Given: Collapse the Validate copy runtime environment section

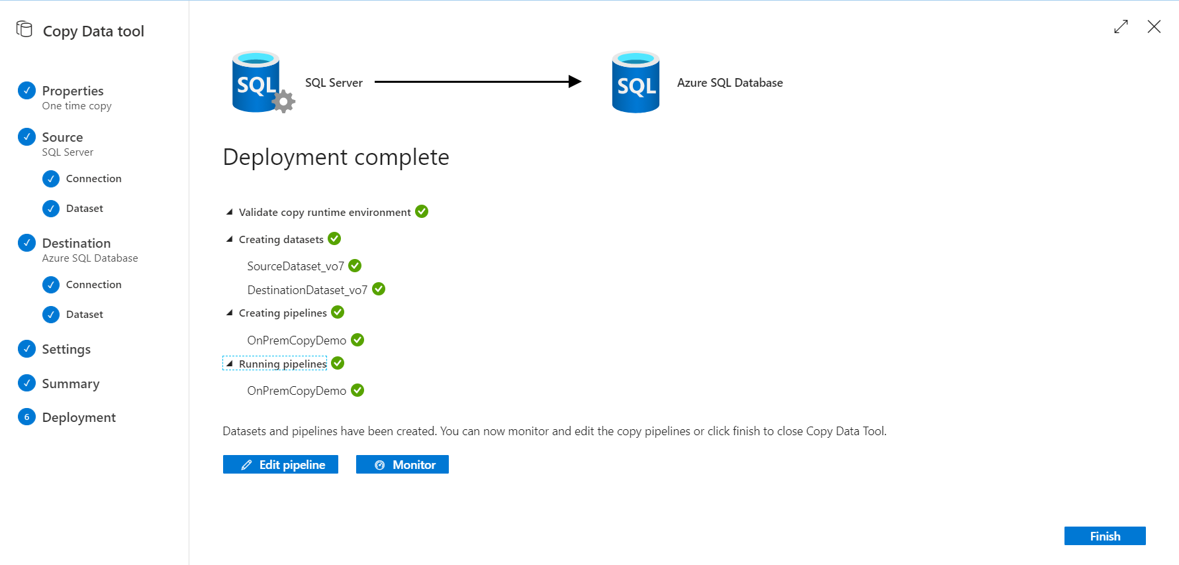Looking at the screenshot, I should [x=230, y=212].
